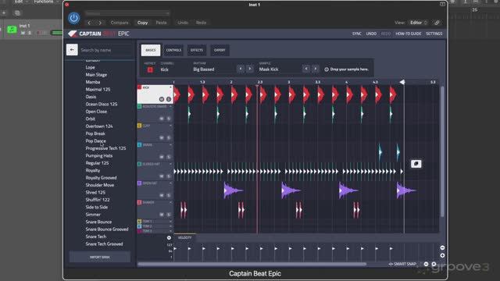Click Paste in plugin header
500x281 pixels.
161,23
